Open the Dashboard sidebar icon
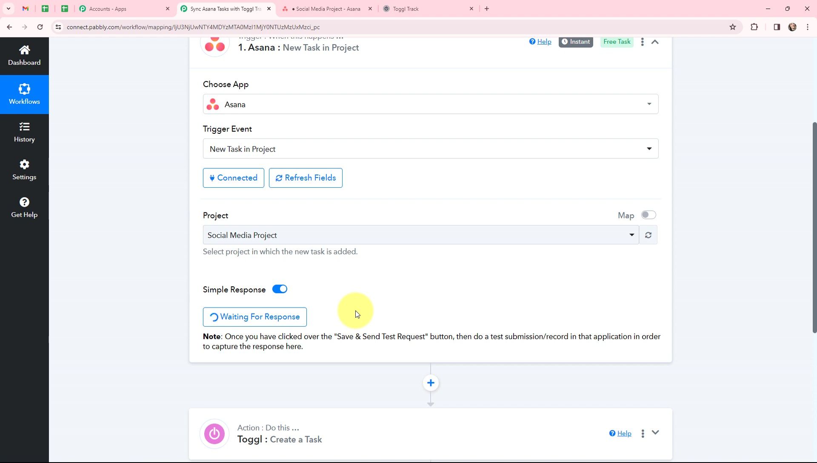The height and width of the screenshot is (463, 817). [24, 55]
